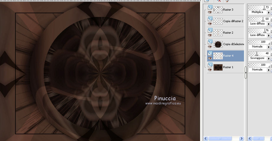This screenshot has height=141, width=272.
Task: Click the layer type icon of Copia diRaster 2
Action: coord(210,19)
